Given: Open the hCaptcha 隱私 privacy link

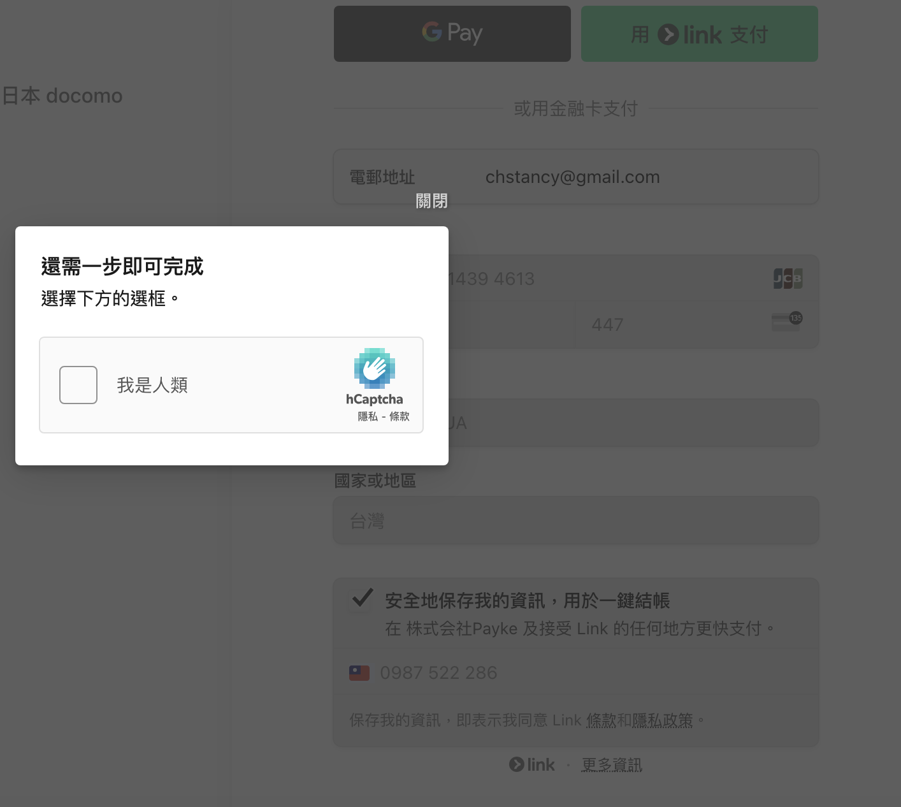Looking at the screenshot, I should pyautogui.click(x=368, y=416).
